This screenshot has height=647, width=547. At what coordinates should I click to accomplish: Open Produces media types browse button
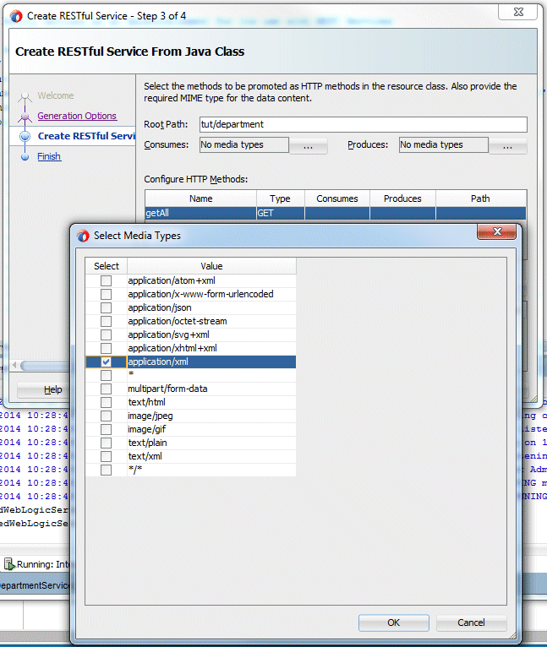point(508,145)
